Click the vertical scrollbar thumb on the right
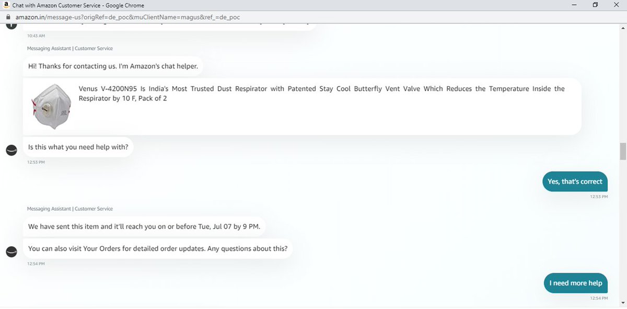 click(x=623, y=151)
